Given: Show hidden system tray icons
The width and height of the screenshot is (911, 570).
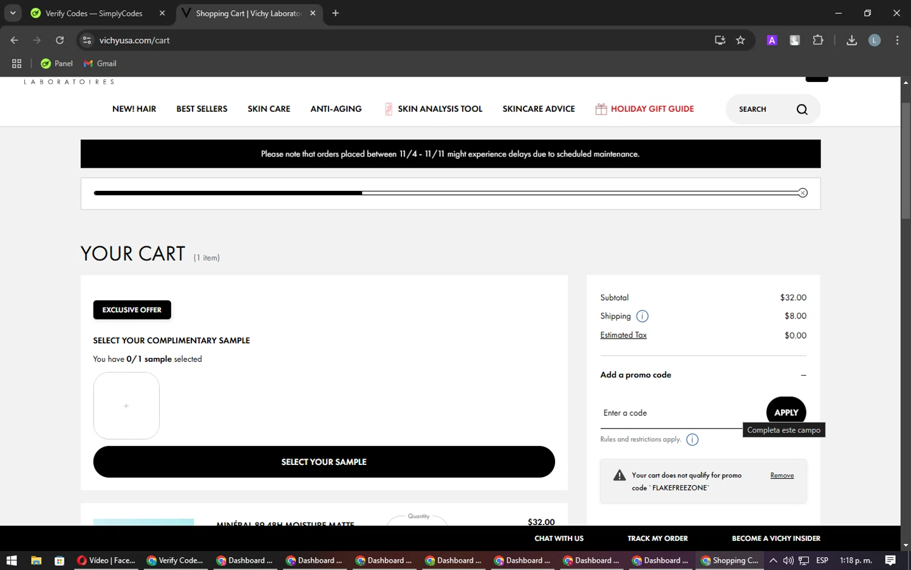Looking at the screenshot, I should 773,560.
